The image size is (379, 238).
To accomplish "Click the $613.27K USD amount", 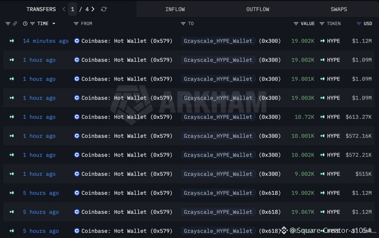I will (x=359, y=117).
